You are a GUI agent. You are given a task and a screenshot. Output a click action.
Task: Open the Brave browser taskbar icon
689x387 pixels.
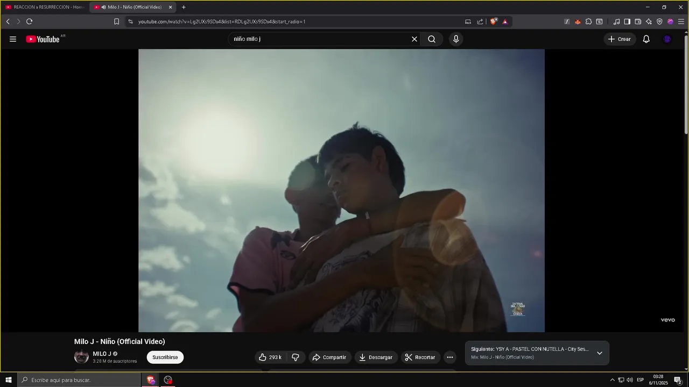tap(151, 380)
